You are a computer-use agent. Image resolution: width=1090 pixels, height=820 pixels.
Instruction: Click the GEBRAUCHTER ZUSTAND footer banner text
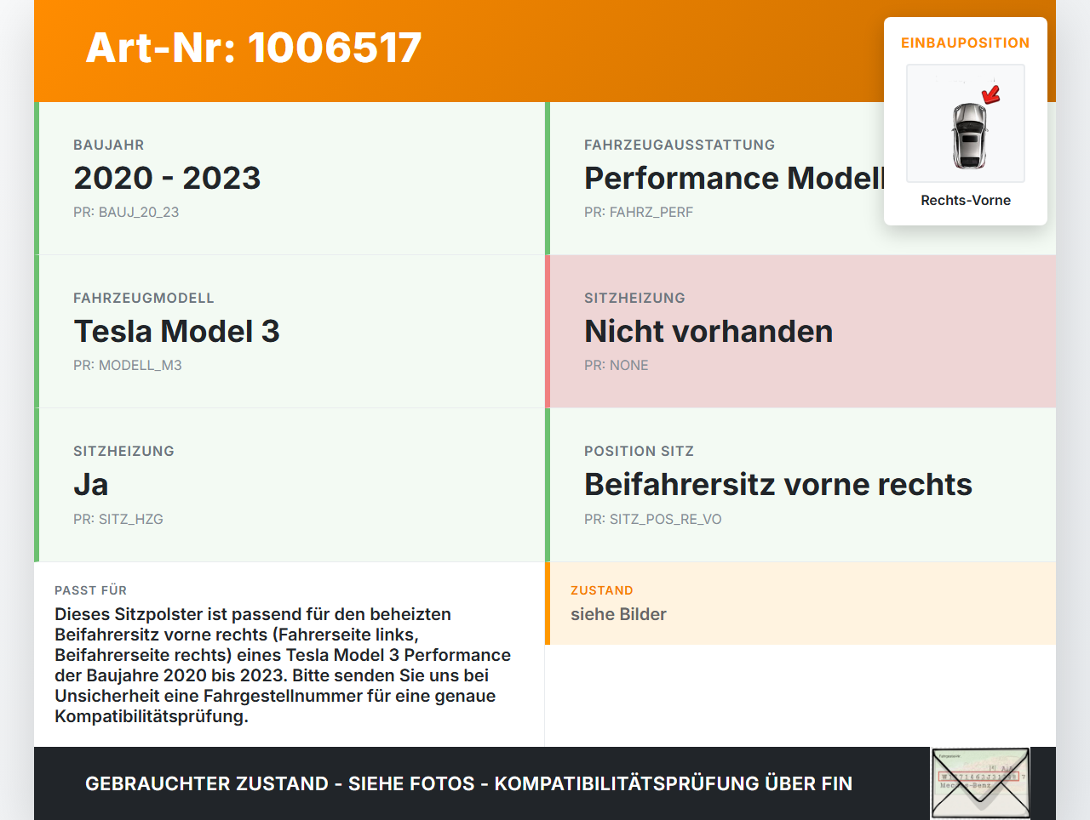pos(468,783)
